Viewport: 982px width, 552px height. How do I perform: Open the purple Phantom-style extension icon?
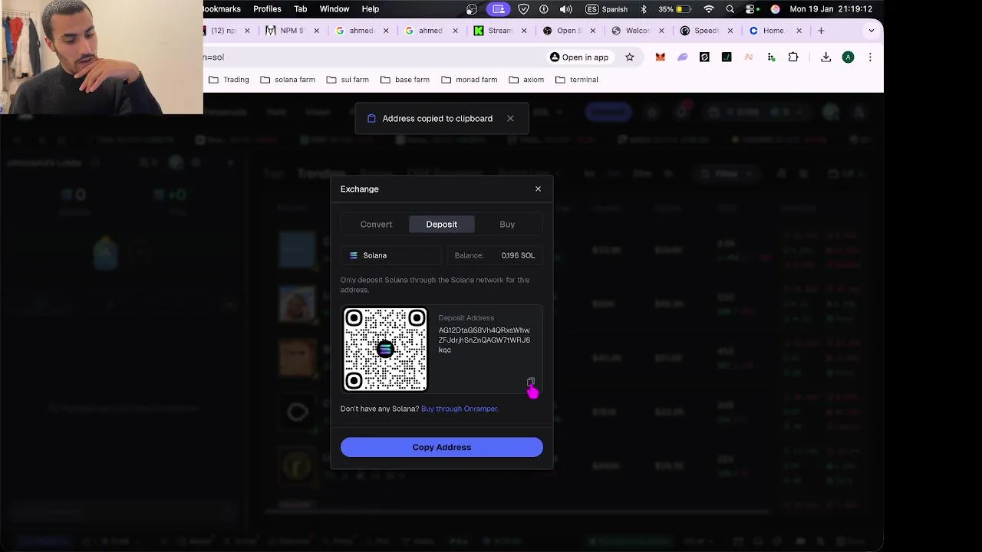point(682,57)
